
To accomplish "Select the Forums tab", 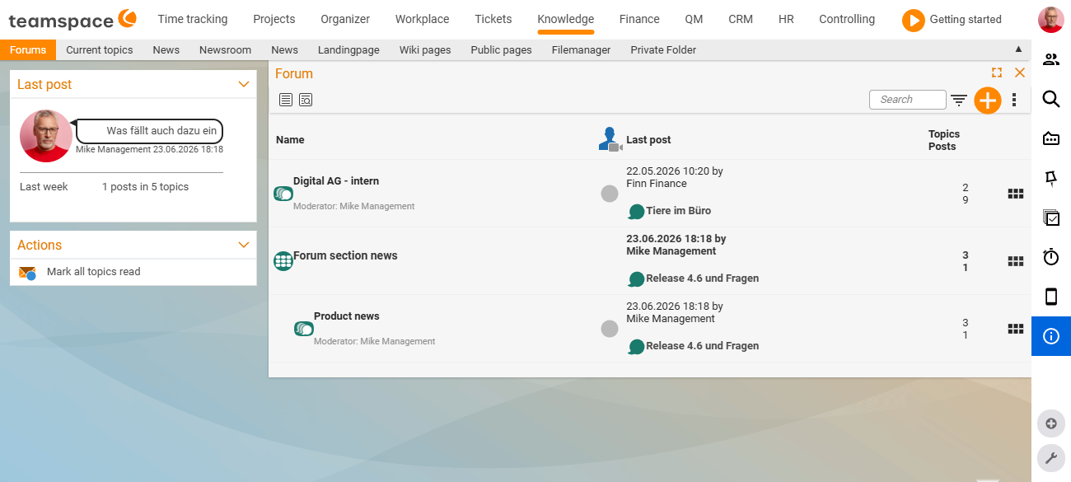I will [x=28, y=49].
